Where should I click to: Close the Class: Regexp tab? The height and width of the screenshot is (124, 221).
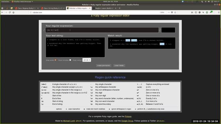(x=38, y=8)
